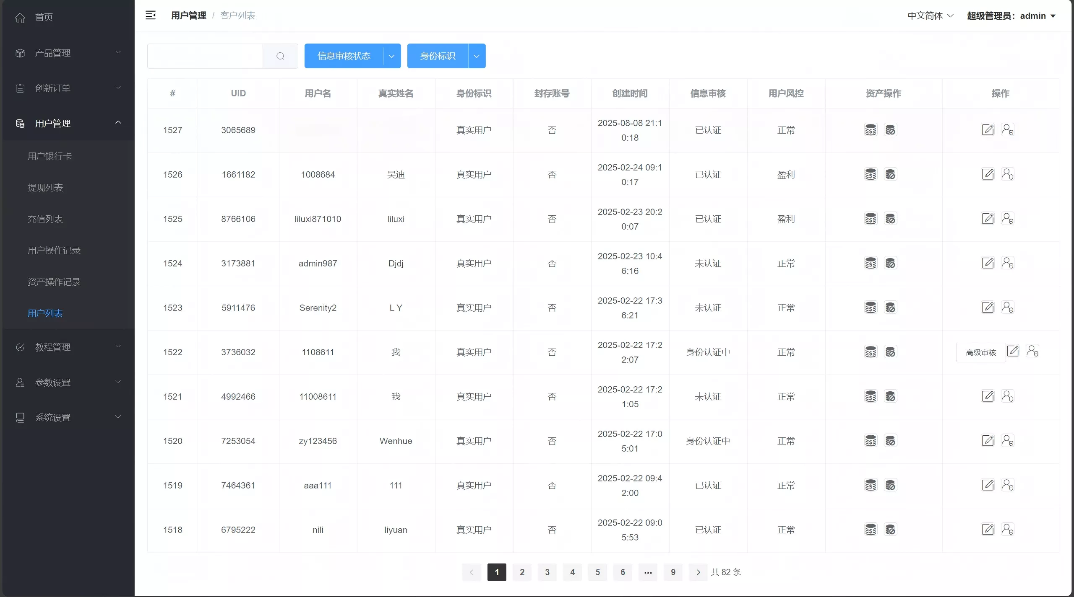This screenshot has width=1074, height=597.
Task: Open 提现列表 in the sidebar
Action: pyautogui.click(x=45, y=188)
